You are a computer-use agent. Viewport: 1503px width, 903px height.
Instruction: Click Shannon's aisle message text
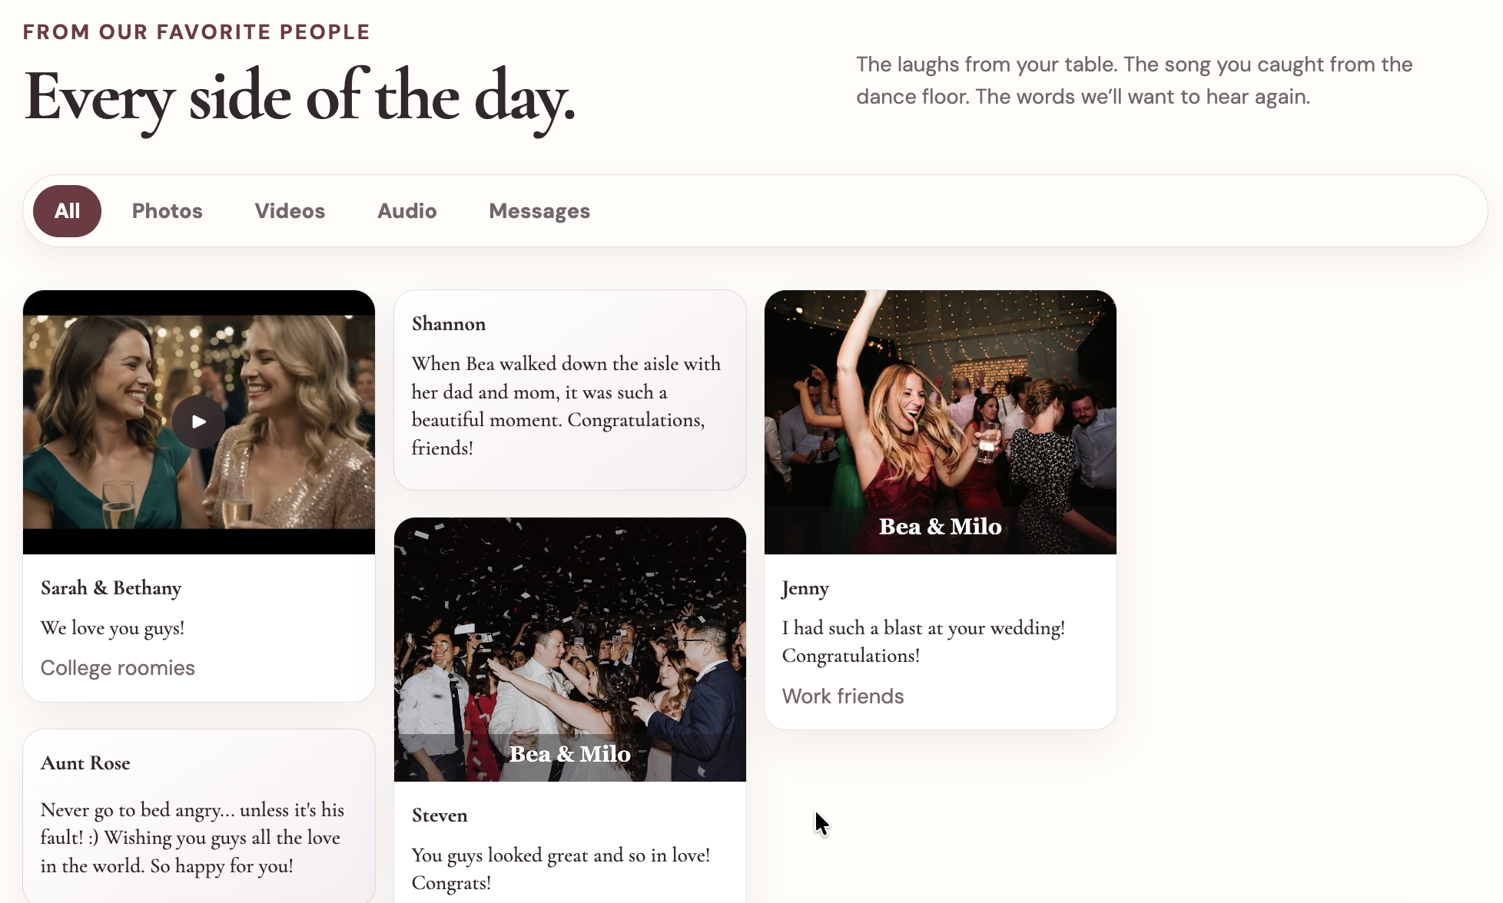(x=566, y=406)
